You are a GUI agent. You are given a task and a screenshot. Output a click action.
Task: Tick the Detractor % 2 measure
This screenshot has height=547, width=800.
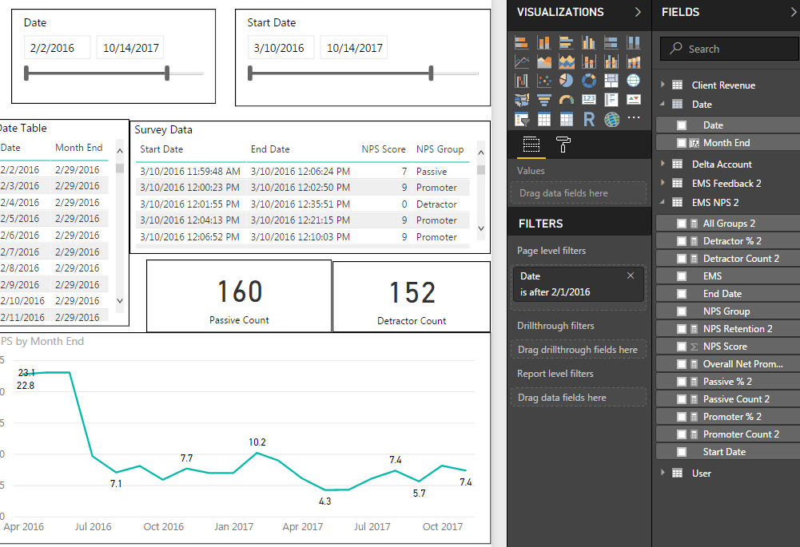(x=682, y=241)
